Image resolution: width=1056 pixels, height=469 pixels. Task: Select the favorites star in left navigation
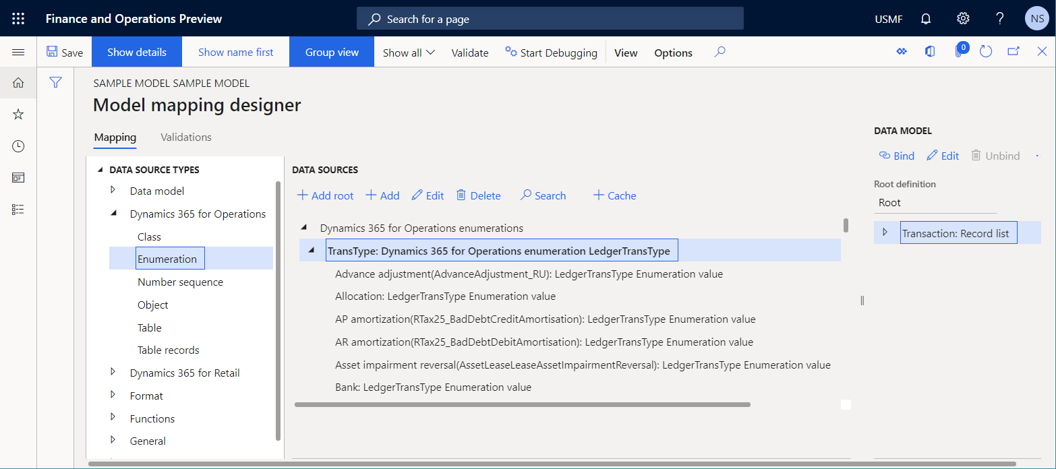[18, 114]
